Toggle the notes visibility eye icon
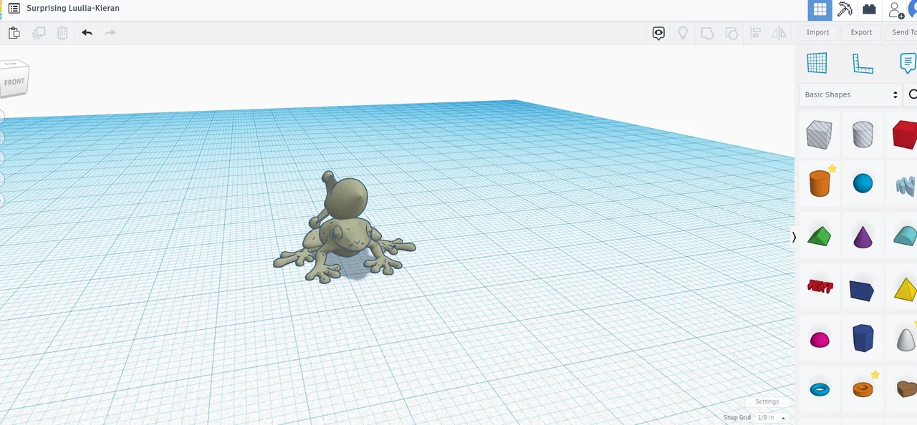Screen dimensions: 917x425 tap(658, 33)
